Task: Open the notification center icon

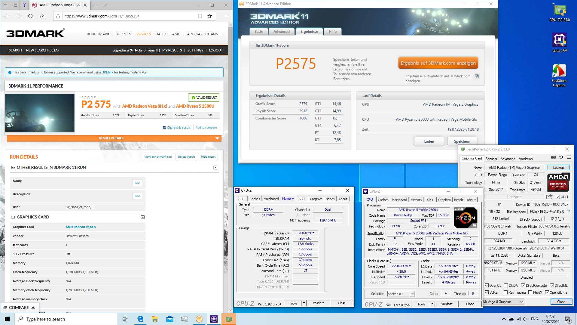Action: 567,319
